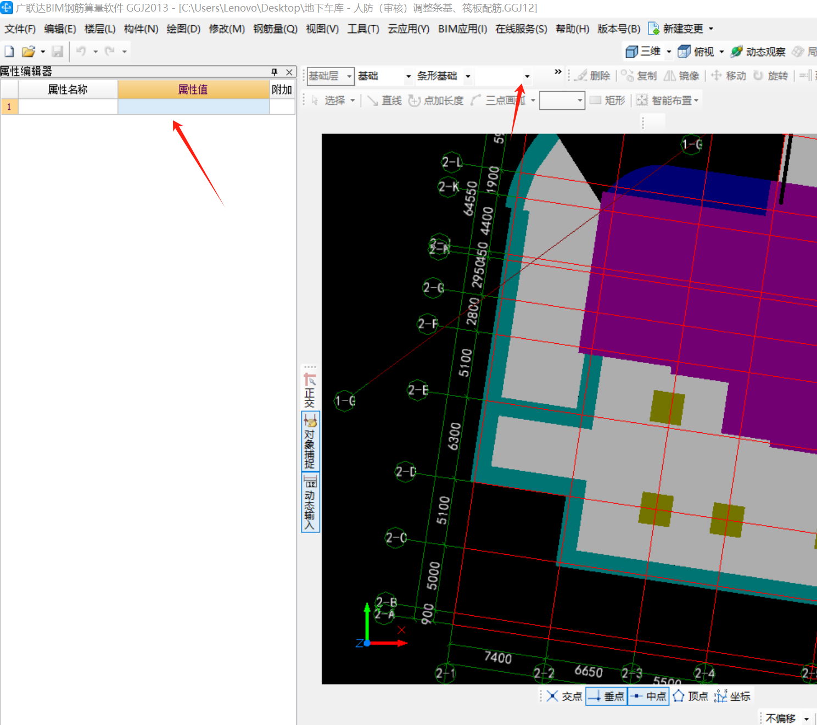The image size is (817, 725).
Task: Open the 俯视 view direction dropdown
Action: (x=721, y=52)
